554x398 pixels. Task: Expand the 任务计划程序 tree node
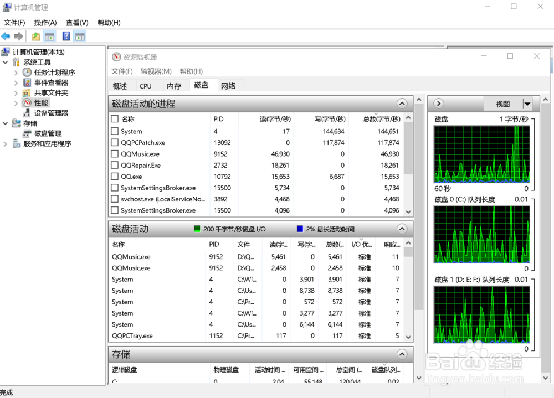(x=16, y=73)
